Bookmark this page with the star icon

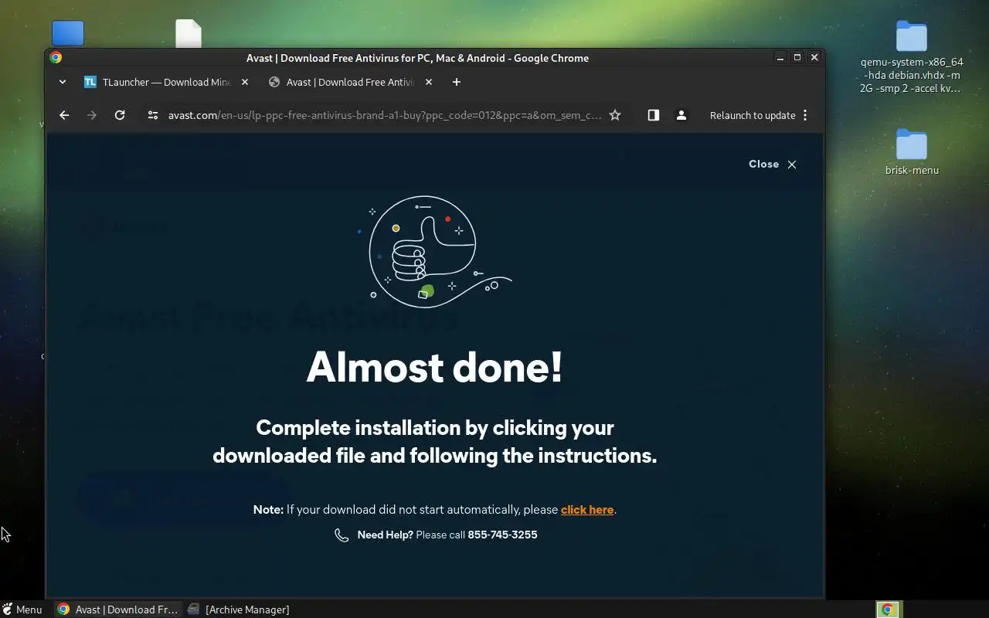[615, 115]
